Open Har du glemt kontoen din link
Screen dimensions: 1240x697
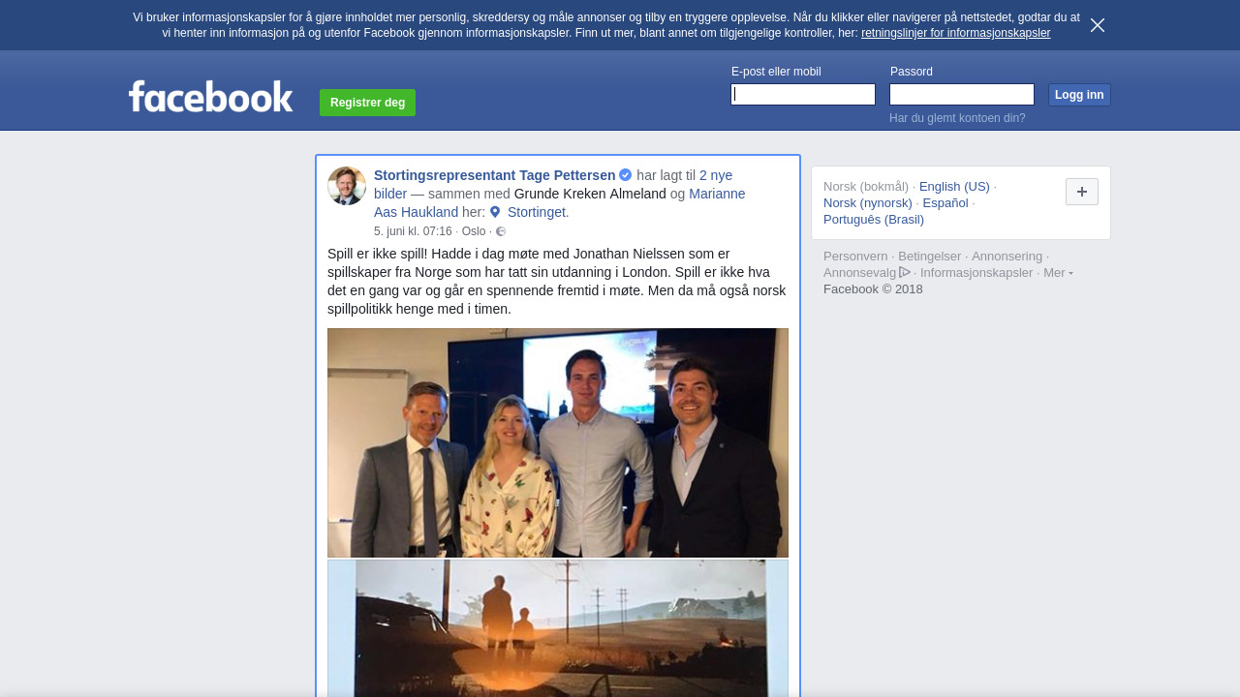(x=957, y=118)
